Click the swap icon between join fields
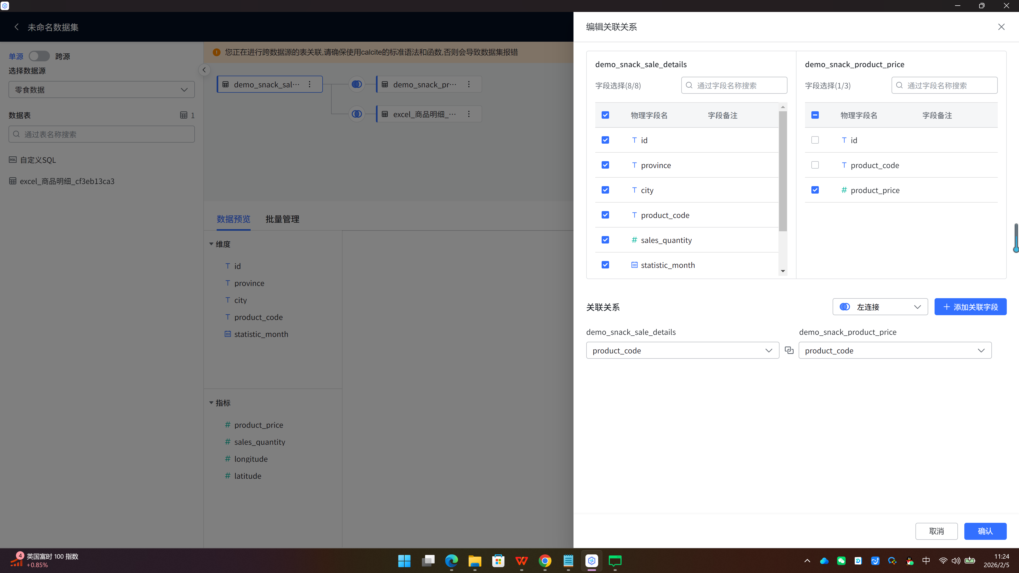1019x573 pixels. 789,350
